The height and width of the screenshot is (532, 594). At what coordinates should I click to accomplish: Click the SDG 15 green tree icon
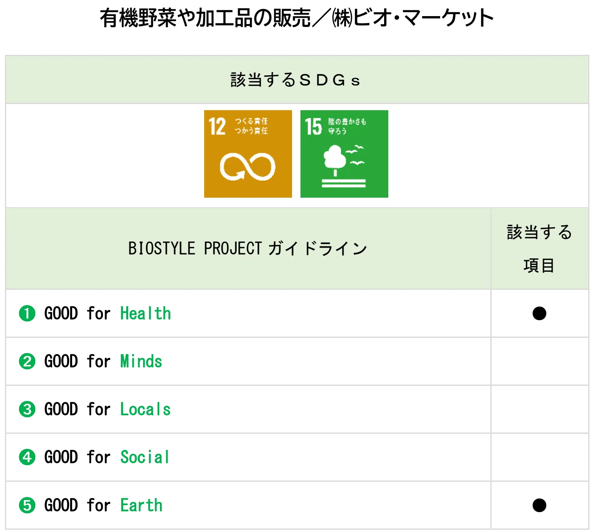(344, 154)
